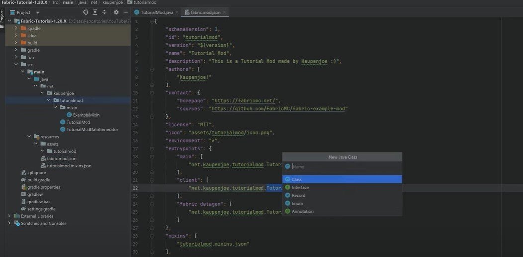Open Project panel settings gear
523x257 pixels.
pos(116,12)
